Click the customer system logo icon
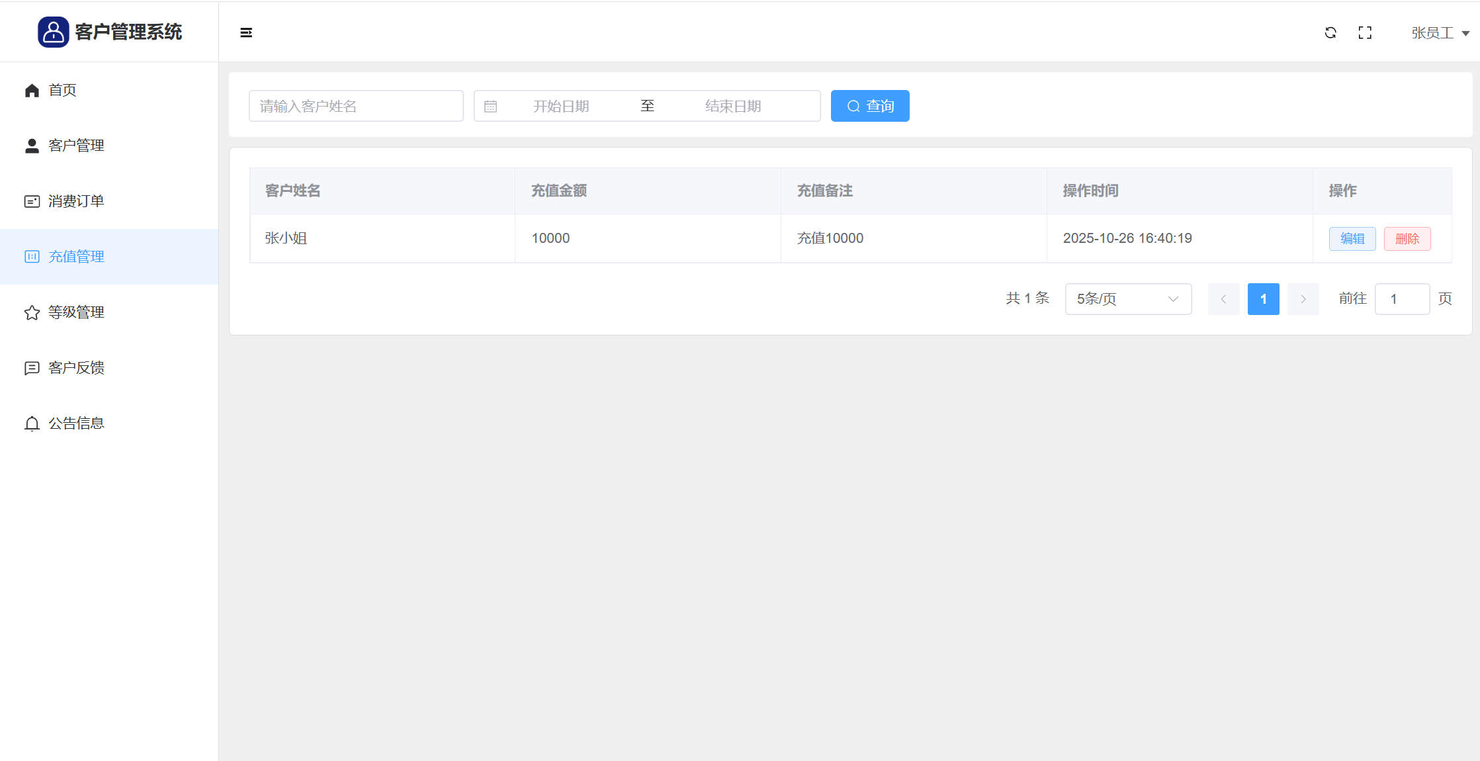This screenshot has width=1480, height=761. [54, 32]
